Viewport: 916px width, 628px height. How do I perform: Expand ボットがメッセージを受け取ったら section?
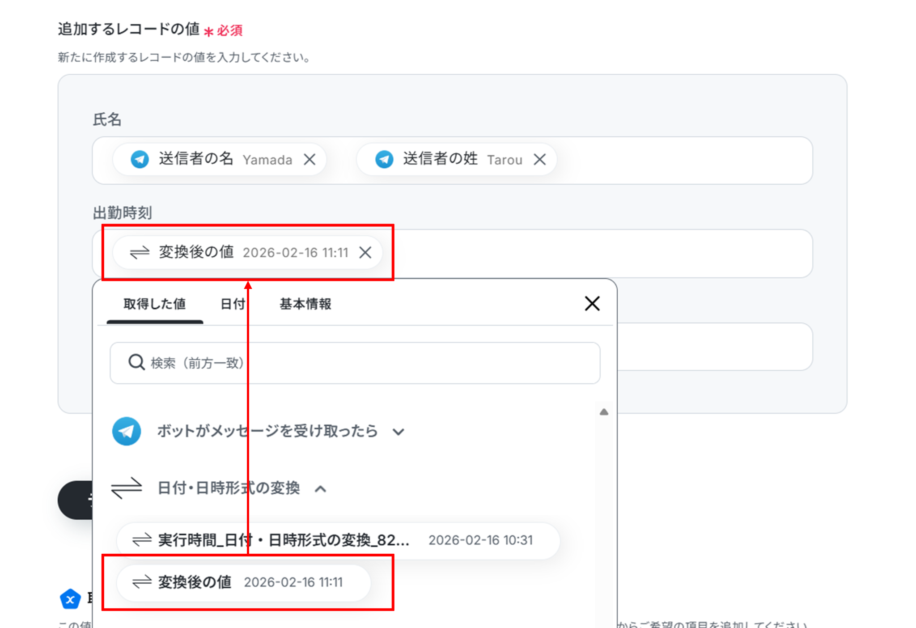pos(399,432)
